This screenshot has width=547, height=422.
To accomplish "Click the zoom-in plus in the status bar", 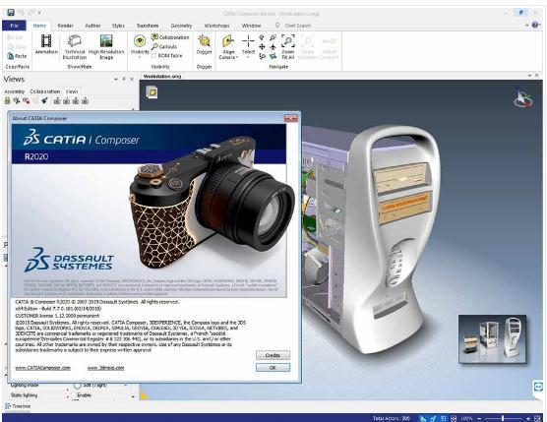I will (x=528, y=418).
